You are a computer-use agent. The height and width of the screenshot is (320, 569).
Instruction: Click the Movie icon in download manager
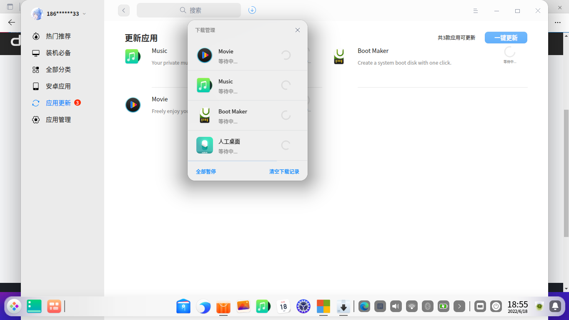click(205, 55)
